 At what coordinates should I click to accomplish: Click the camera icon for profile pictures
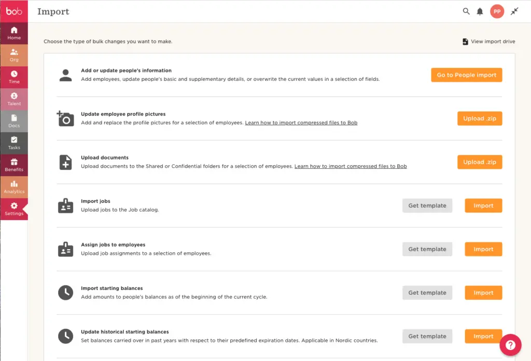(x=66, y=119)
